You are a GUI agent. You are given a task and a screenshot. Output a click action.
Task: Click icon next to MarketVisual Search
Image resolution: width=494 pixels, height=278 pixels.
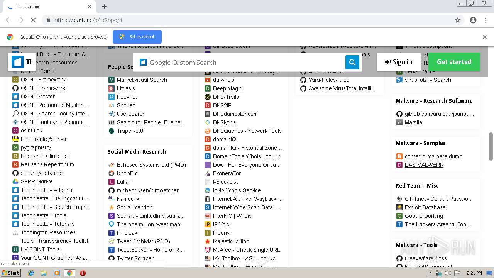pyautogui.click(x=111, y=80)
